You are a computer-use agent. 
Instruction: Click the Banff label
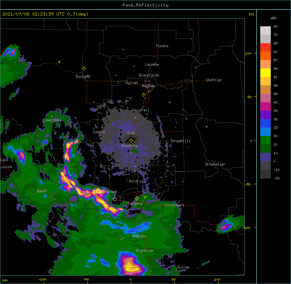[42, 191]
